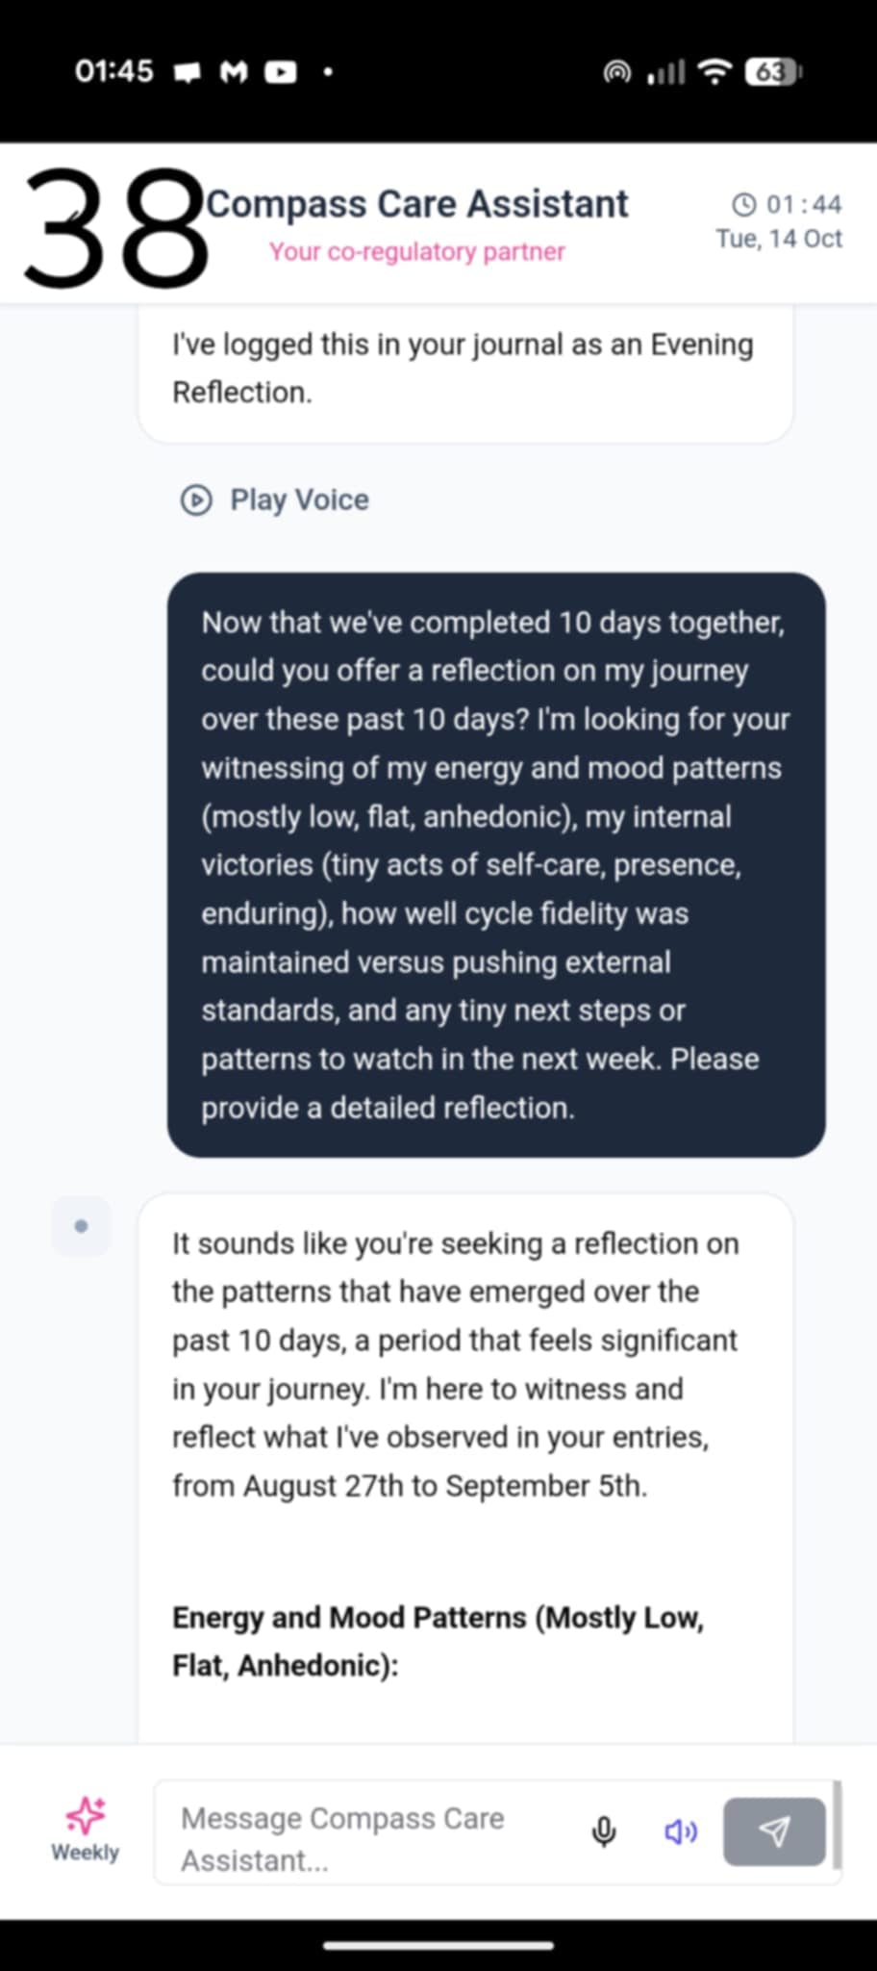Screen dimensions: 877x1971
Task: Tap the clock icon beside the time
Action: 744,204
